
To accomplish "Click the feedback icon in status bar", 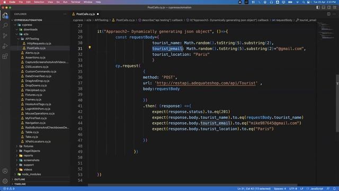I will (328, 189).
